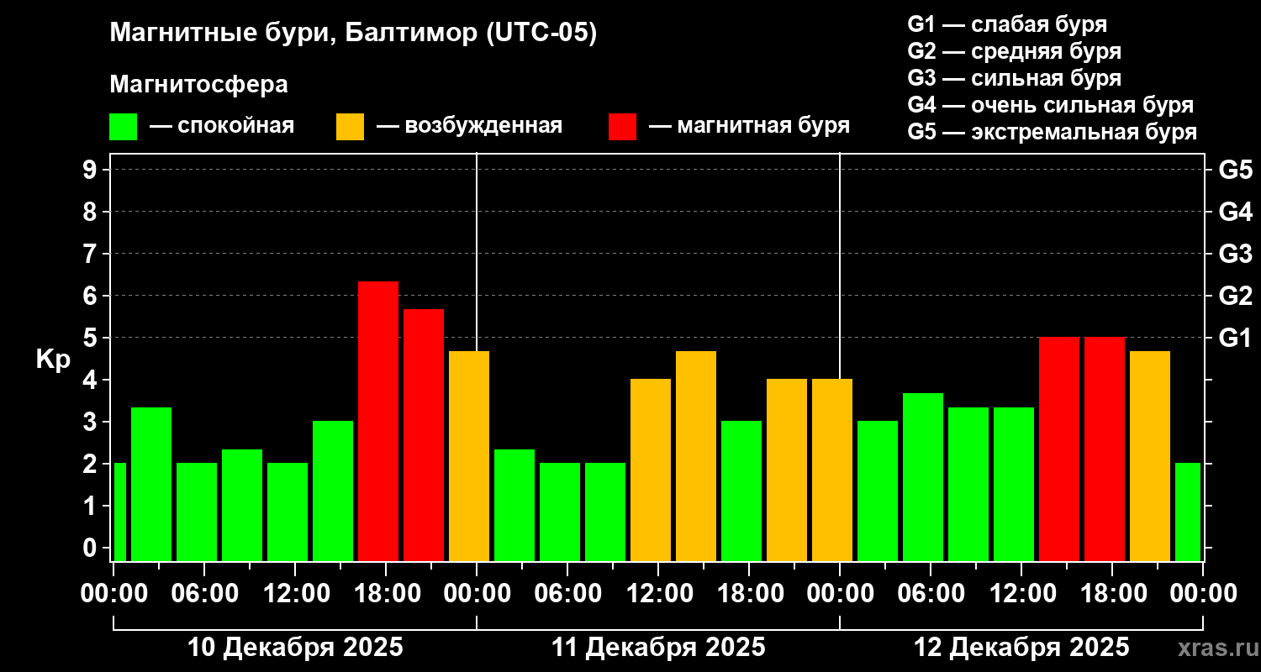
Task: Click the '18:00' time label above 11 Декабря
Action: pyautogui.click(x=749, y=594)
